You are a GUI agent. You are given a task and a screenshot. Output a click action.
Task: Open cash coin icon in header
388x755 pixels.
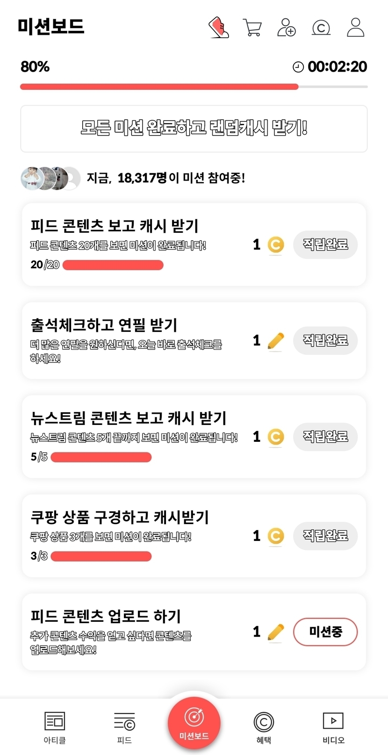coord(321,28)
